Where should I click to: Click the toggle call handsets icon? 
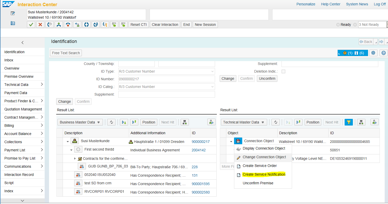96,25
